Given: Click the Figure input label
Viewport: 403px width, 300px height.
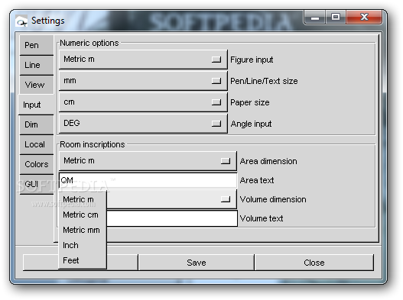Looking at the screenshot, I should [x=252, y=60].
